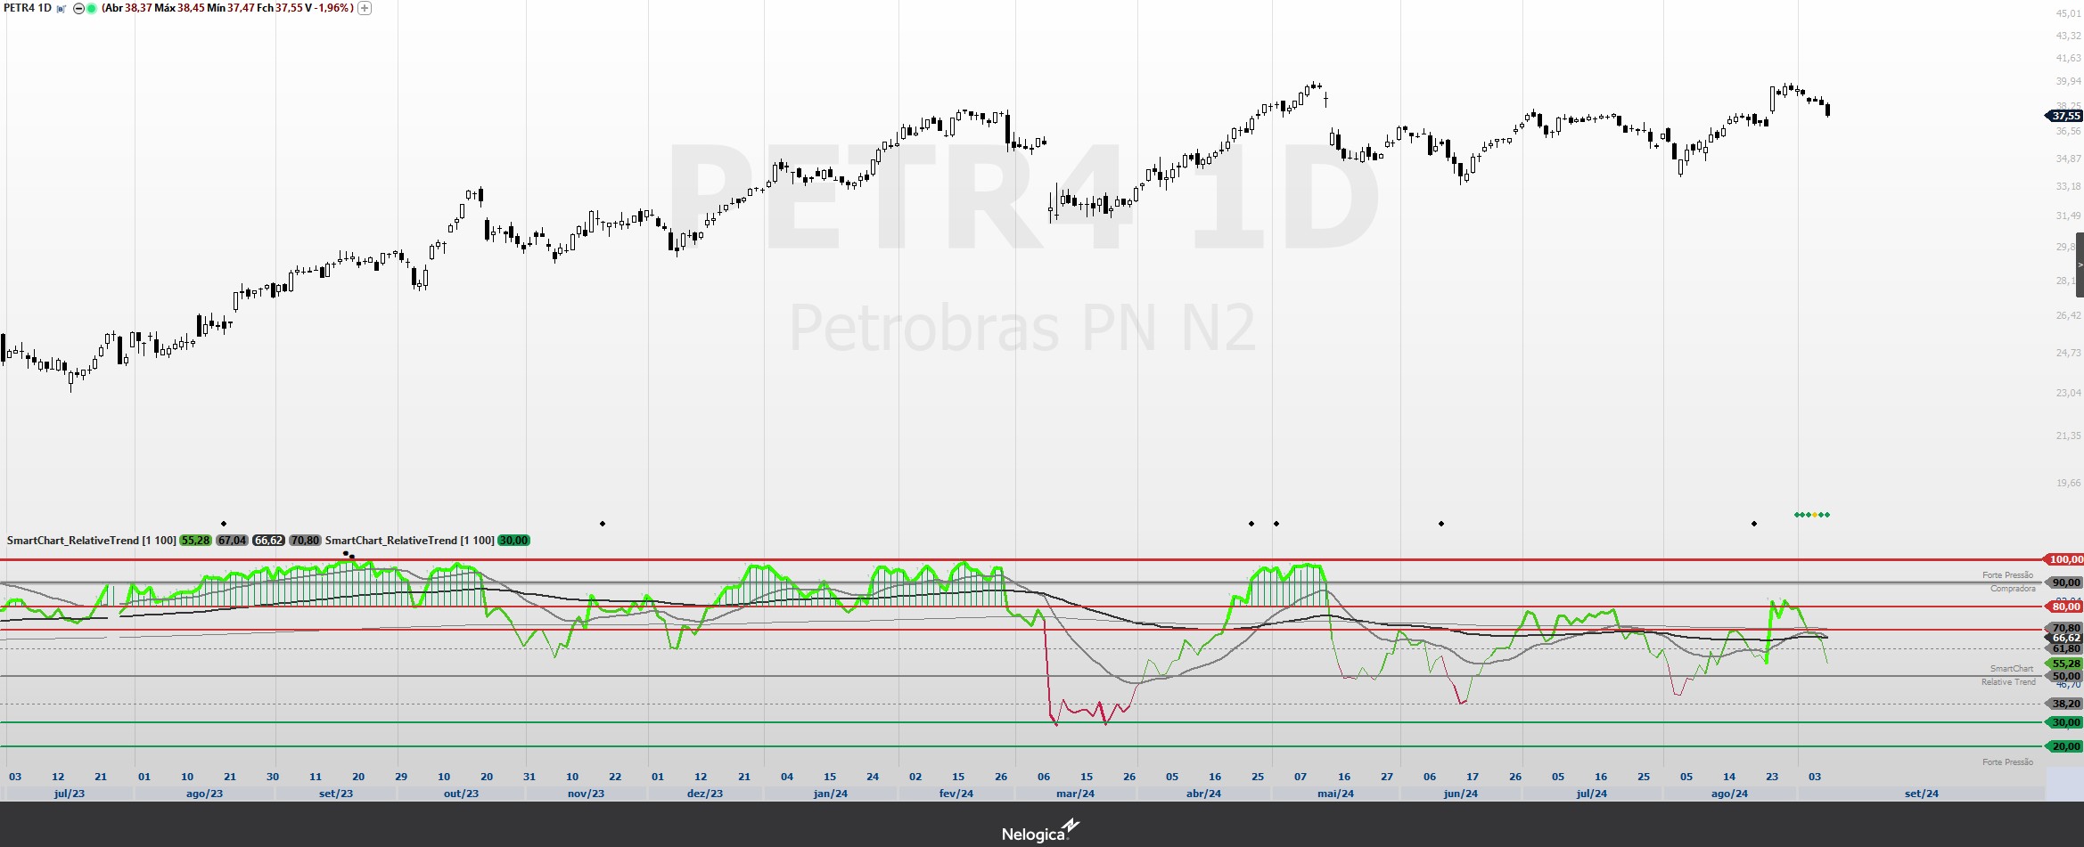Viewport: 2084px width, 847px height.
Task: Click the 70,80 gray tag on indicator axis
Action: pyautogui.click(x=2063, y=628)
